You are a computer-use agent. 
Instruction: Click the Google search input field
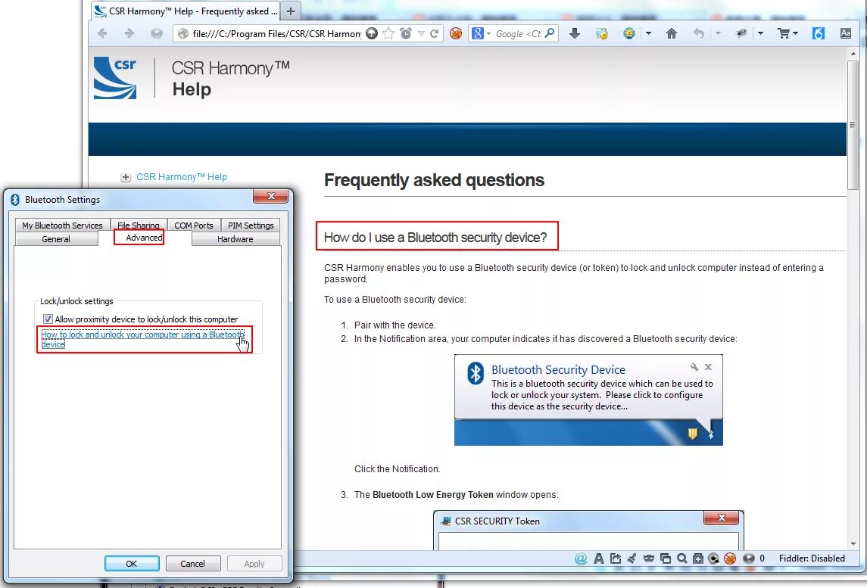click(x=518, y=34)
